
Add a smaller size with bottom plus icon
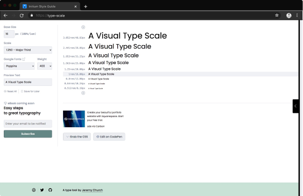tap(83, 93)
